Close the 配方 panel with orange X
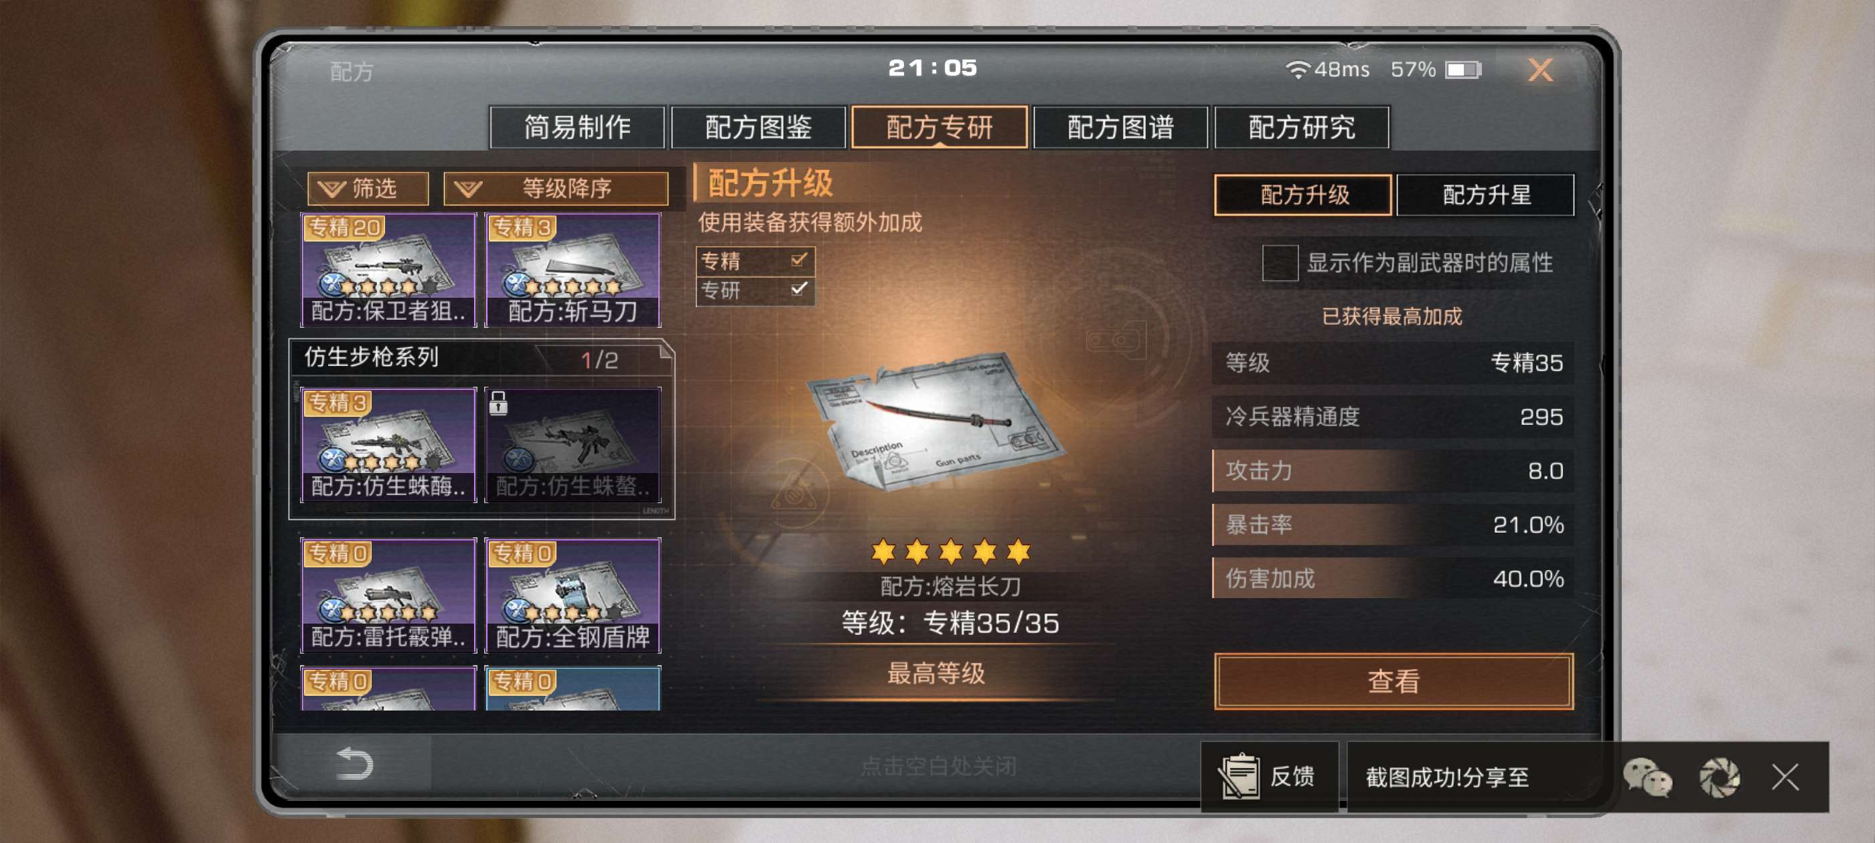This screenshot has height=843, width=1875. point(1540,70)
